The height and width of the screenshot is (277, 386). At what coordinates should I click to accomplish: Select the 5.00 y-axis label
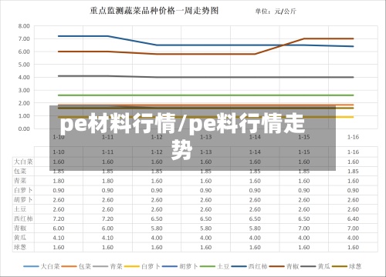[x=24, y=65]
